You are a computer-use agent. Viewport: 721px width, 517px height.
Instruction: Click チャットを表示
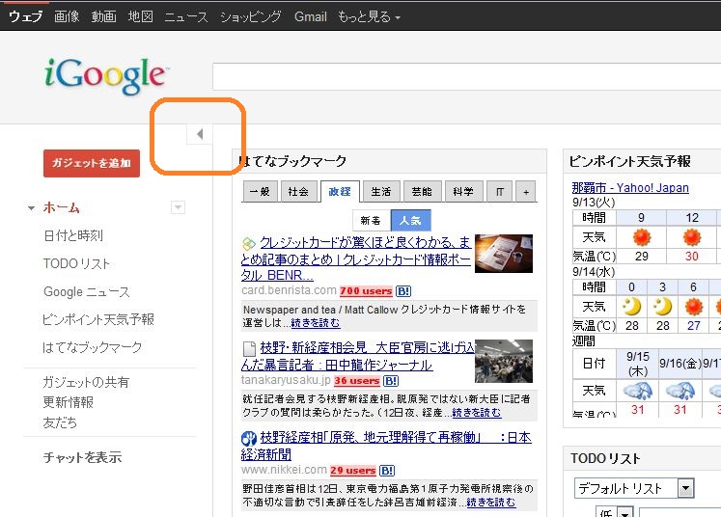point(82,457)
